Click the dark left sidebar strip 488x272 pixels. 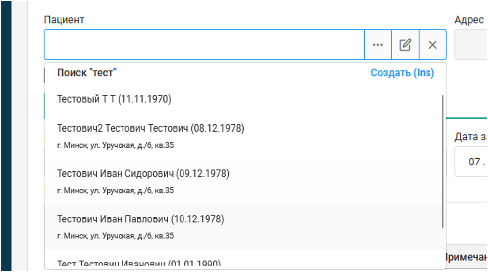6,136
